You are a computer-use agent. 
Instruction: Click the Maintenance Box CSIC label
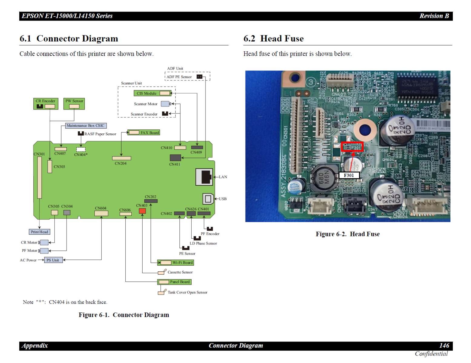(86, 126)
